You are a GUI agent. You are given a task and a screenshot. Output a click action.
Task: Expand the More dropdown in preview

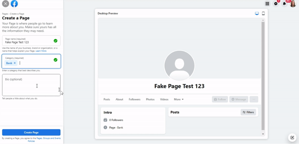pos(179,99)
